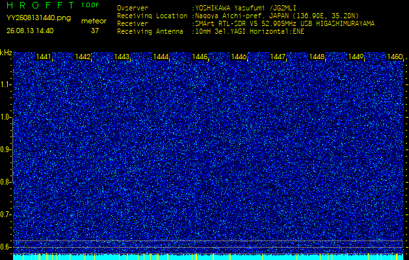Click the date stamp 25.08.13 14:40

click(x=30, y=31)
